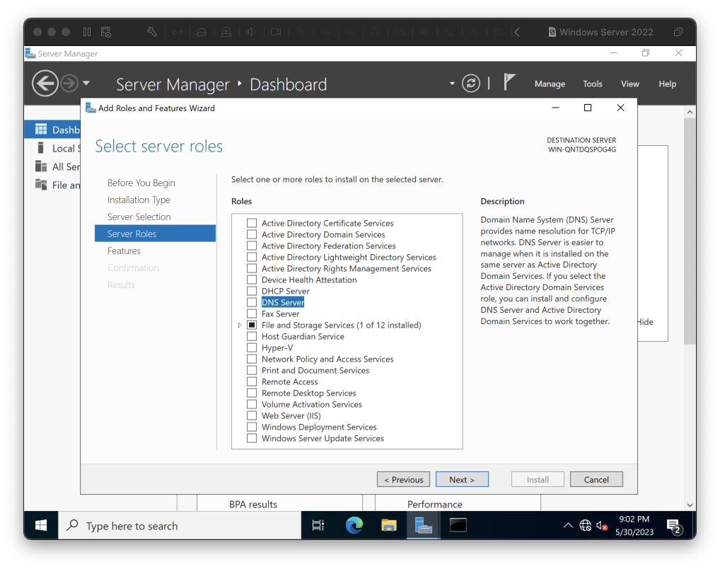The height and width of the screenshot is (569, 720).
Task: Toggle File and Storage Services checkbox
Action: point(252,325)
